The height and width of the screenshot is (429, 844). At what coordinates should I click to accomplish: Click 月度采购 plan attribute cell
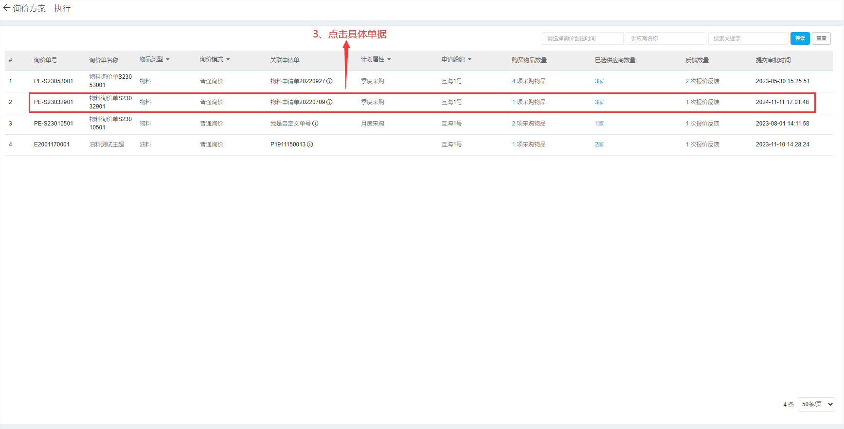pos(372,124)
